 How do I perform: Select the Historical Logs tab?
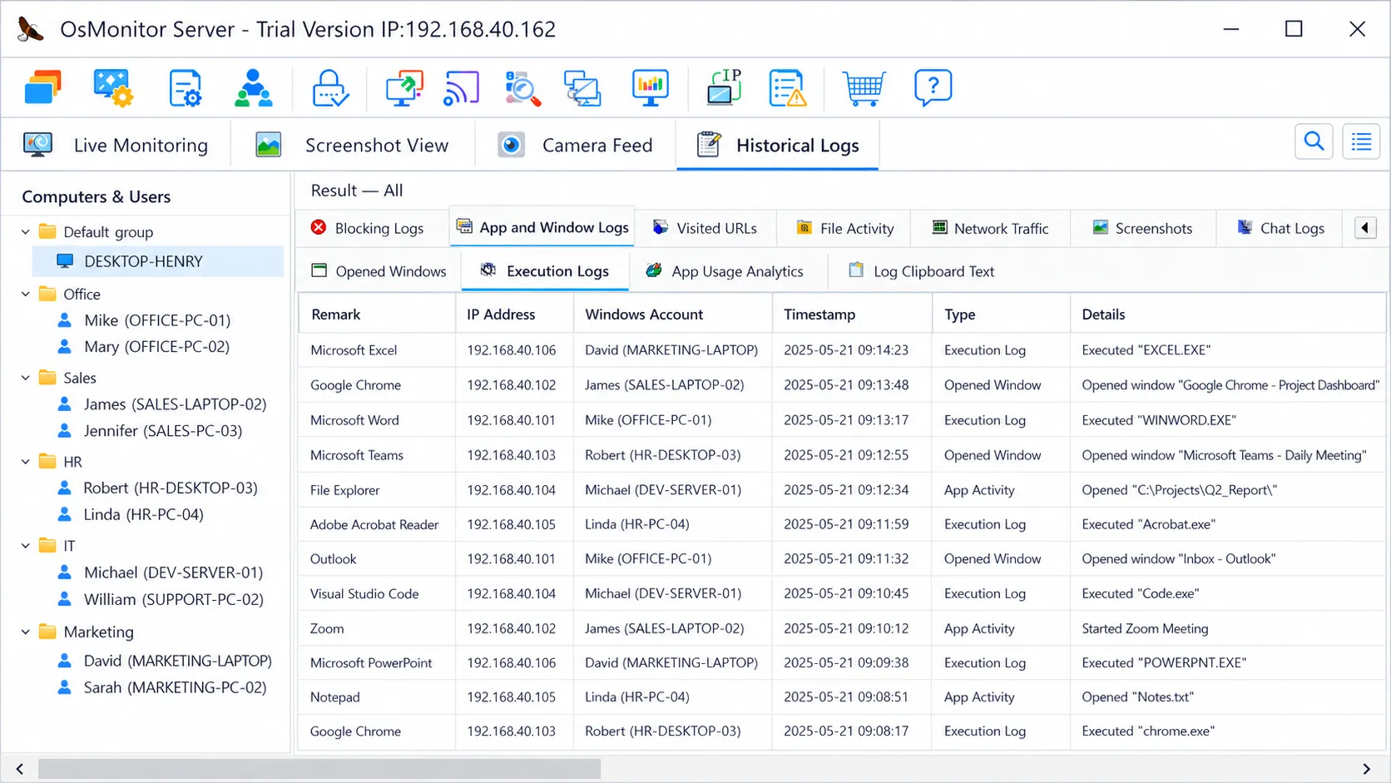coord(778,145)
